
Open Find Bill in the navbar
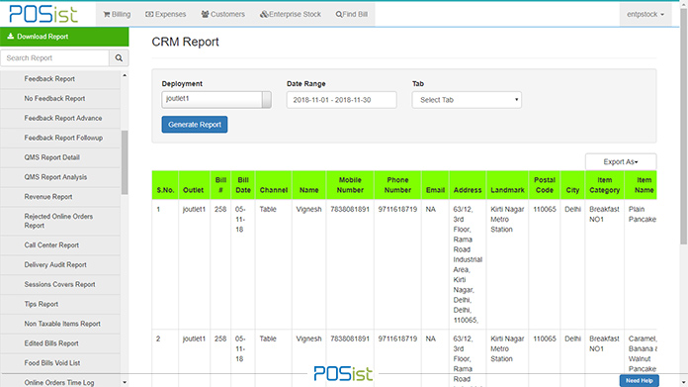tap(352, 14)
